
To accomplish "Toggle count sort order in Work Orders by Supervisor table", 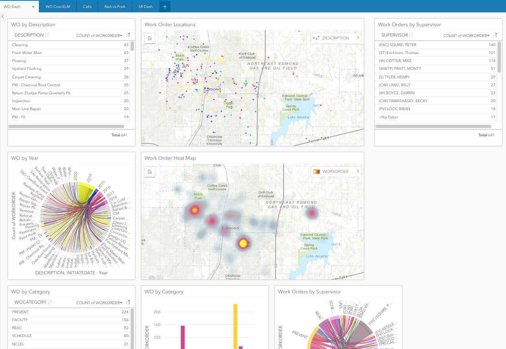I will tap(495, 35).
